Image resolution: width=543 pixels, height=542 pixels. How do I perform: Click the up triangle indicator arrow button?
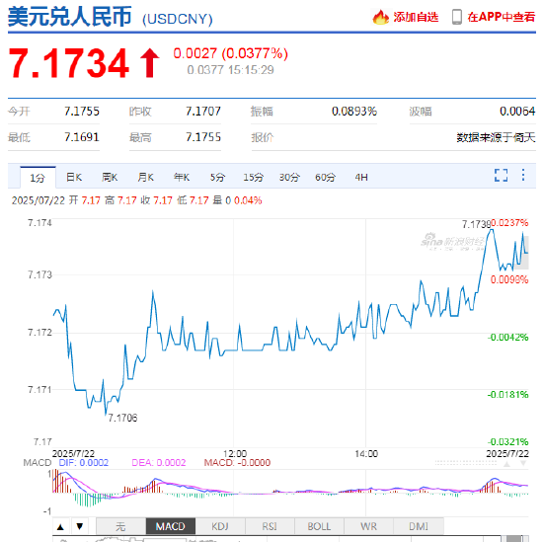pyautogui.click(x=60, y=527)
